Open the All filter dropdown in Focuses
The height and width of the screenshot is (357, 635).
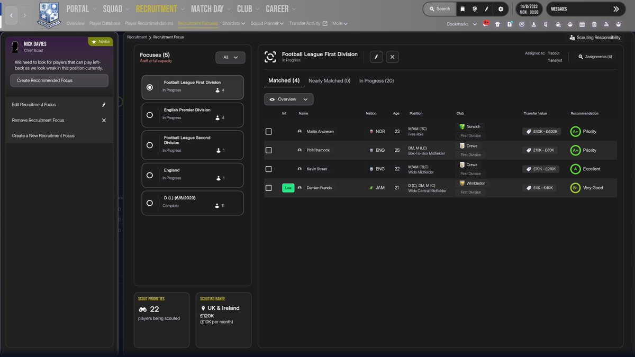[230, 57]
